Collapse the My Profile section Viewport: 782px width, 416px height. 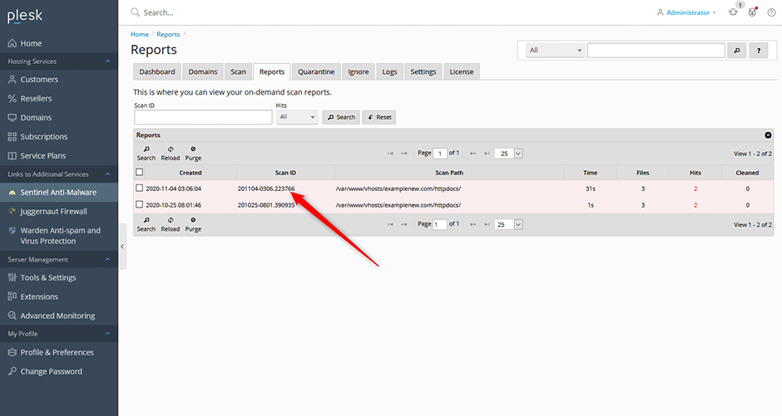pos(107,334)
